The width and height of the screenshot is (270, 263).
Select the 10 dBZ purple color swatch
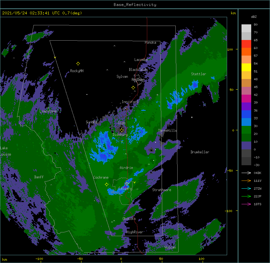tap(246, 146)
